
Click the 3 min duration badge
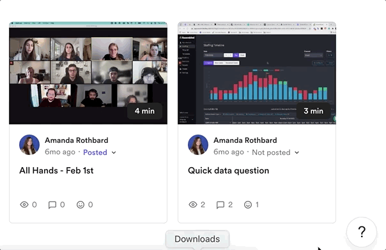tap(313, 111)
